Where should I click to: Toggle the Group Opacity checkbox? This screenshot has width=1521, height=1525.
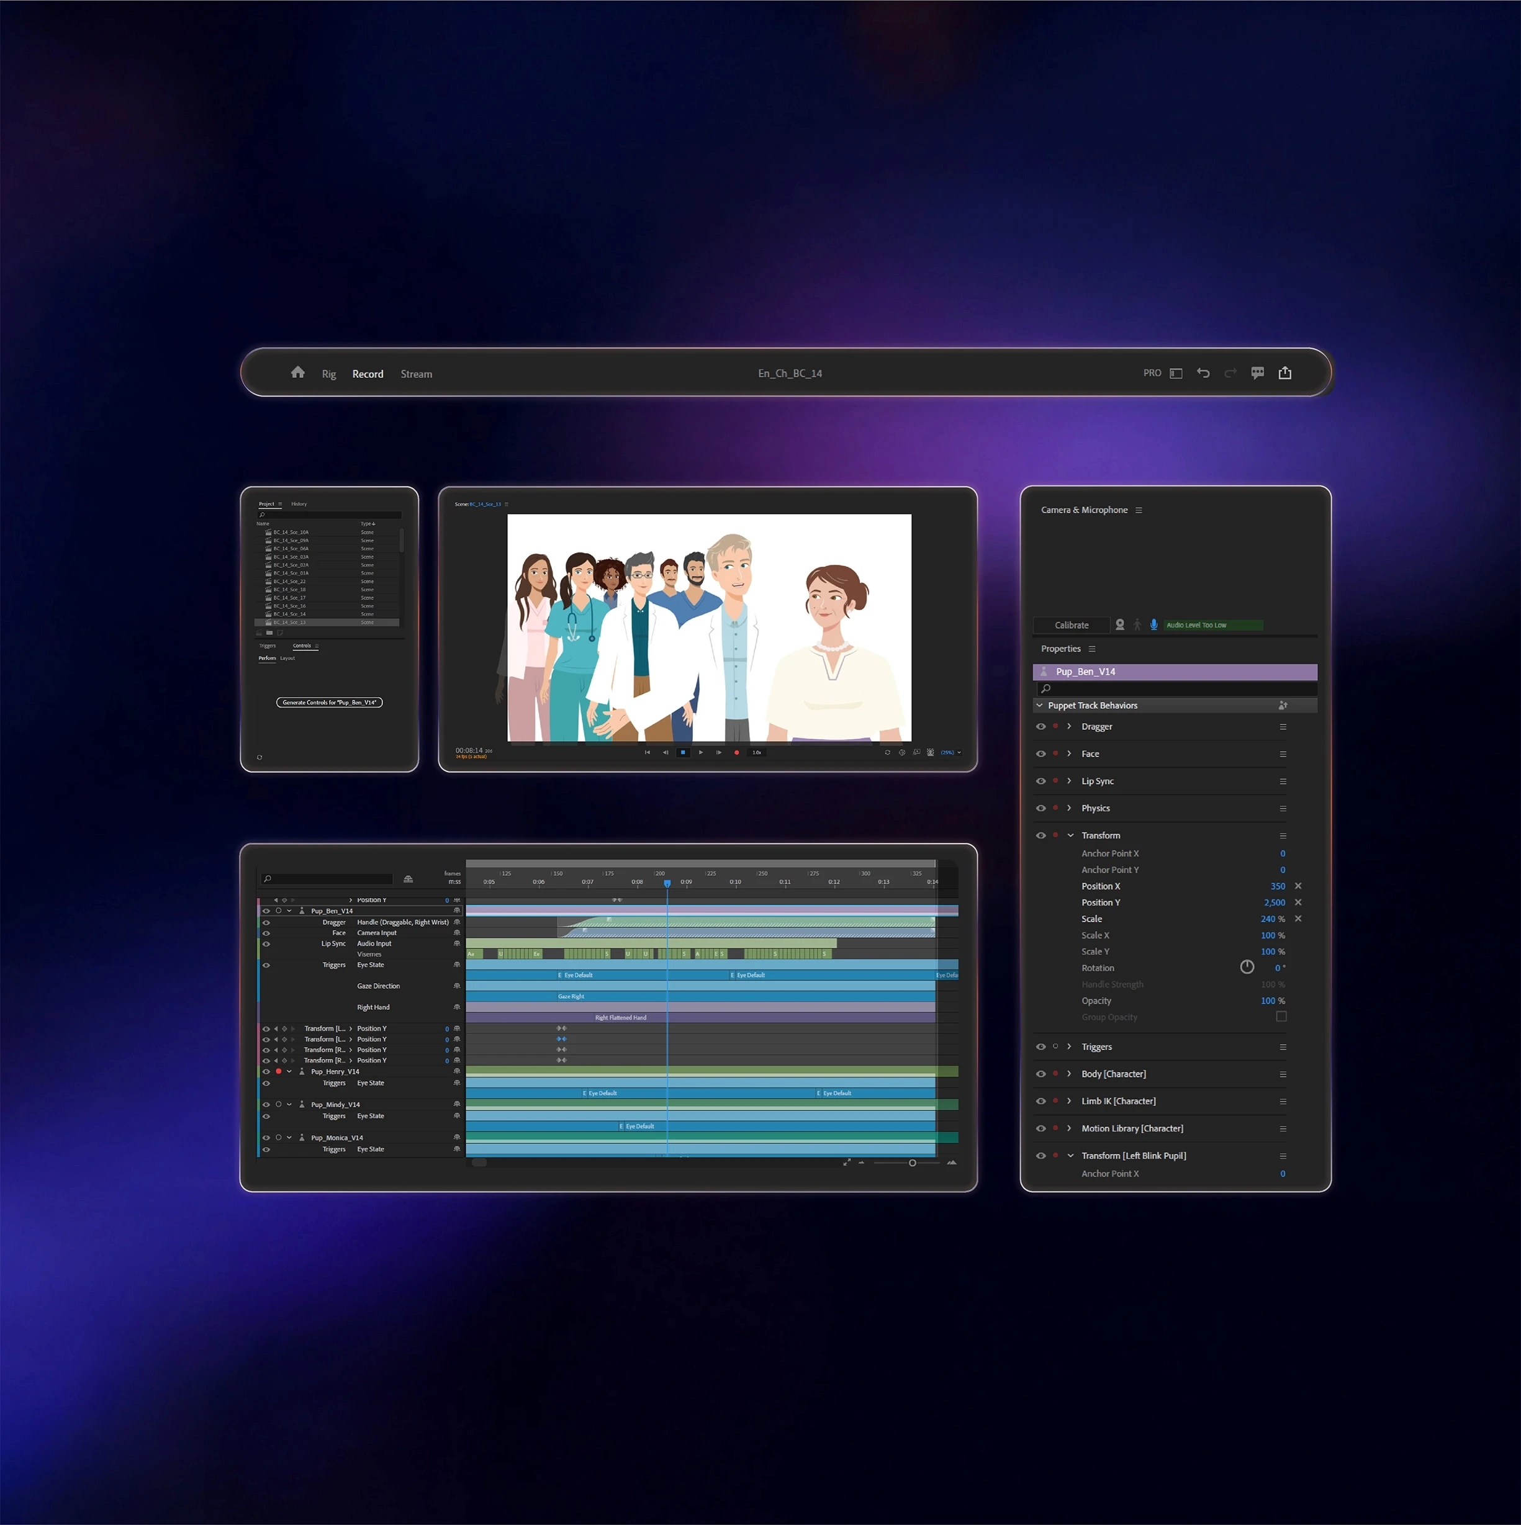point(1281,1017)
